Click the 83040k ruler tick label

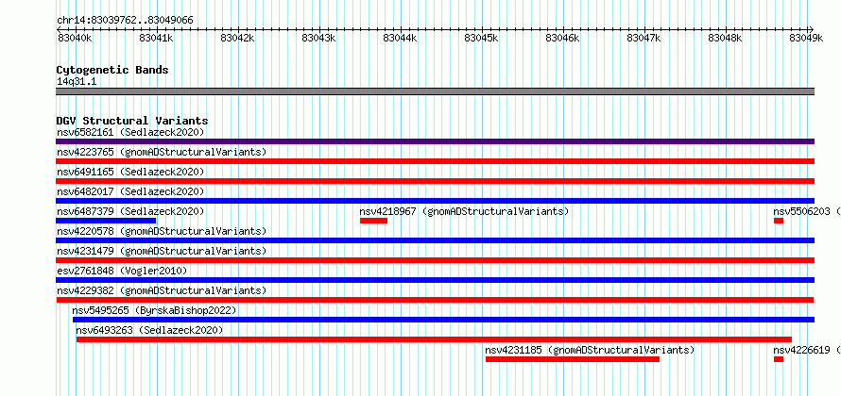coord(75,38)
